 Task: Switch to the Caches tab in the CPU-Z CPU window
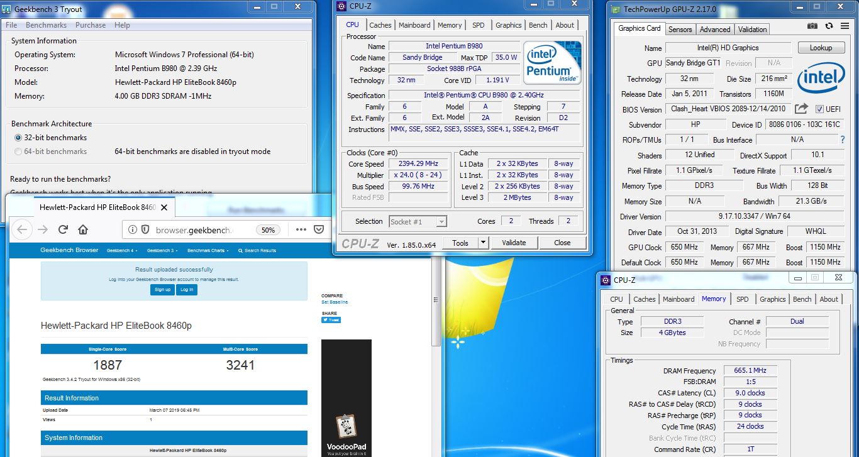[x=380, y=25]
